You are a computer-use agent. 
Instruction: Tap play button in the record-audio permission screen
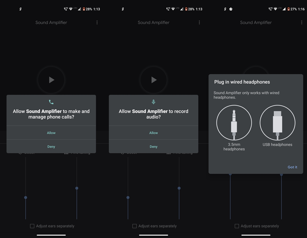point(153,80)
